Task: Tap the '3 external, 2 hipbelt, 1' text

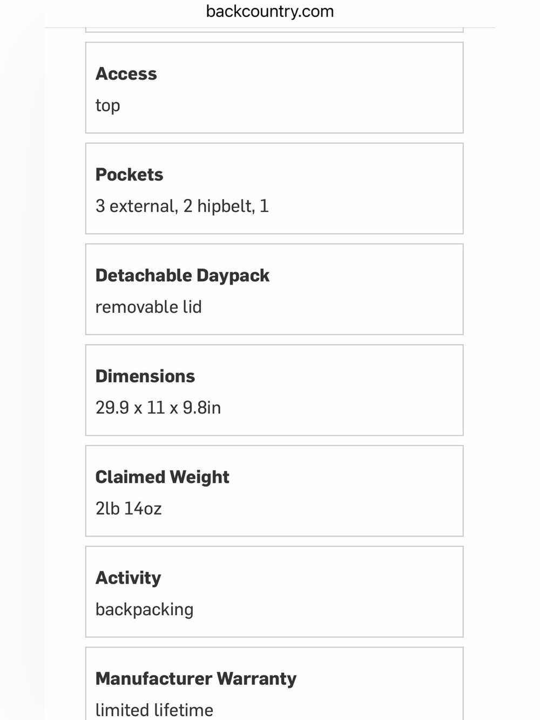Action: tap(182, 206)
